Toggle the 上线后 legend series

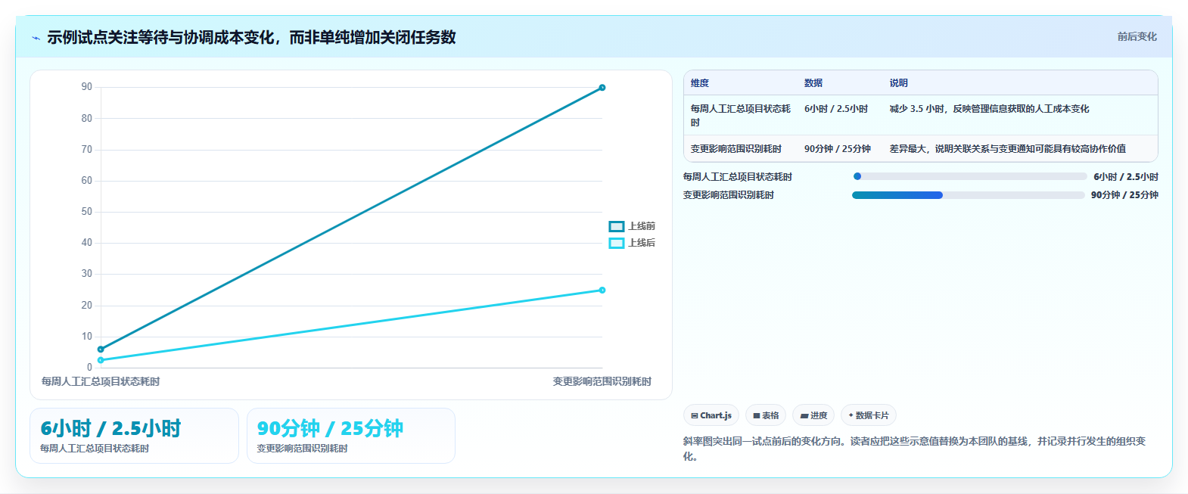click(632, 243)
